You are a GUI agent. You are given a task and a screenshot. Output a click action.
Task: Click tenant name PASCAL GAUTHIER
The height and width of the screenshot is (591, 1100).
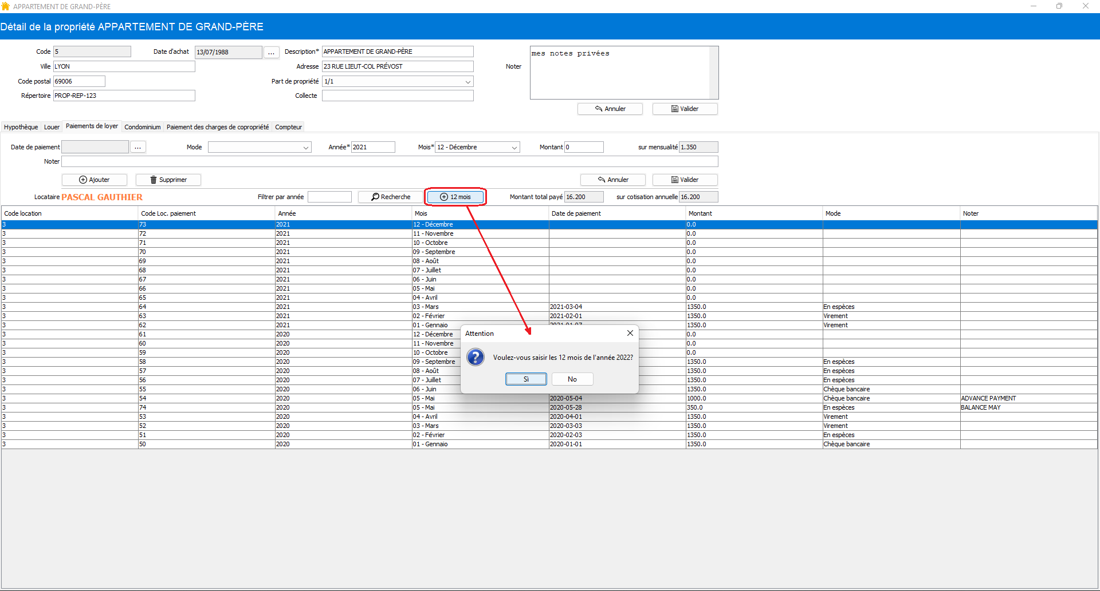[102, 197]
